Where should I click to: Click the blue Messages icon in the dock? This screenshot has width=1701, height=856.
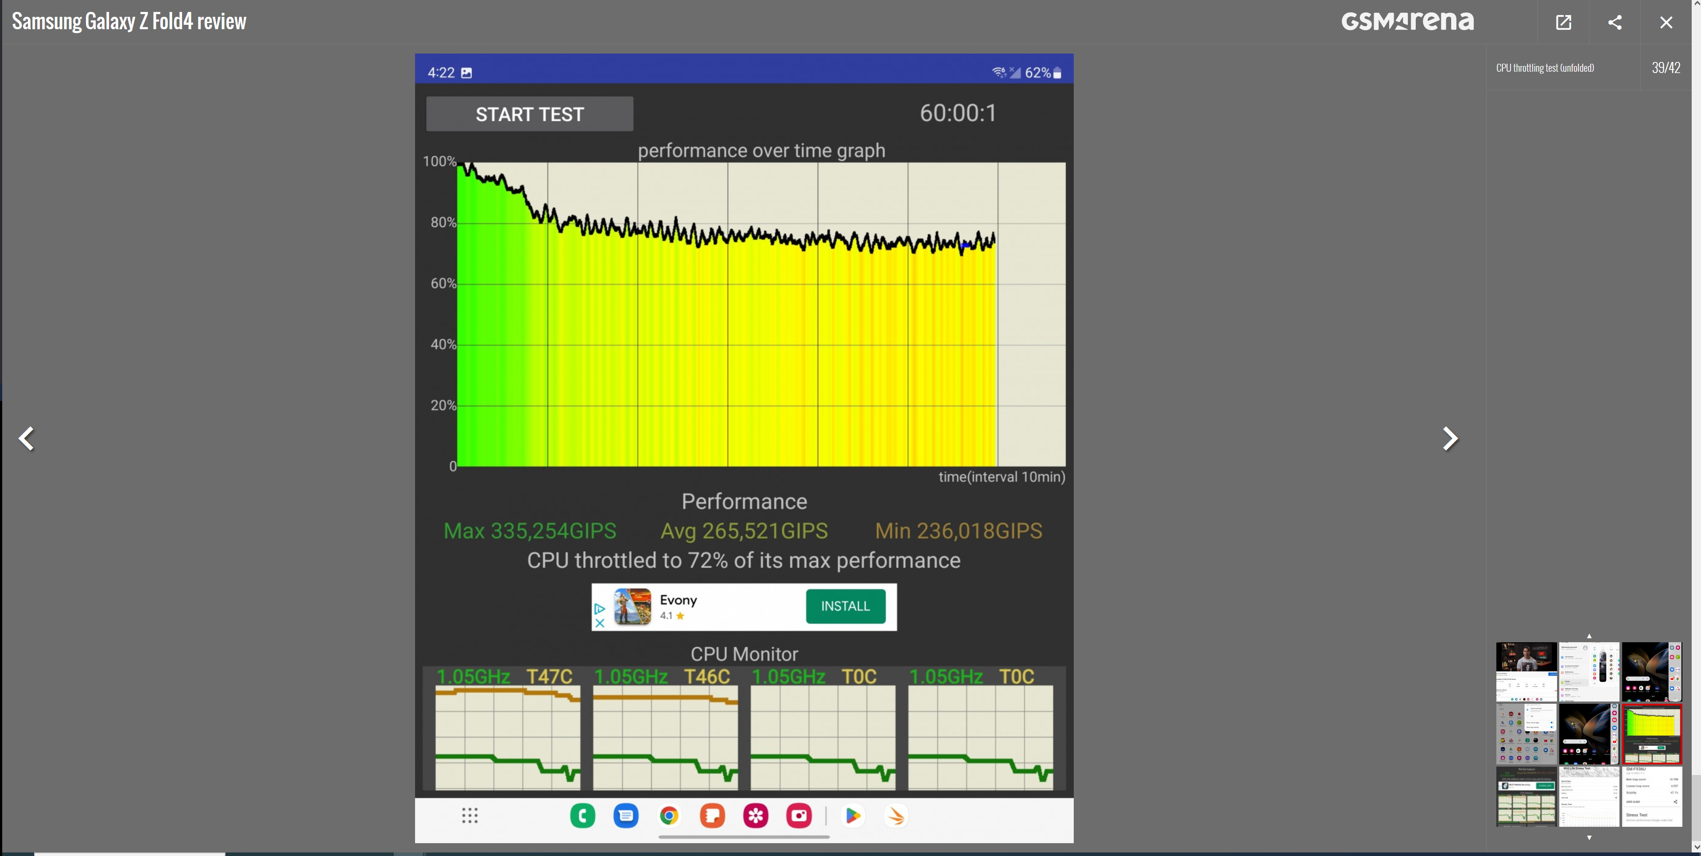pos(625,816)
